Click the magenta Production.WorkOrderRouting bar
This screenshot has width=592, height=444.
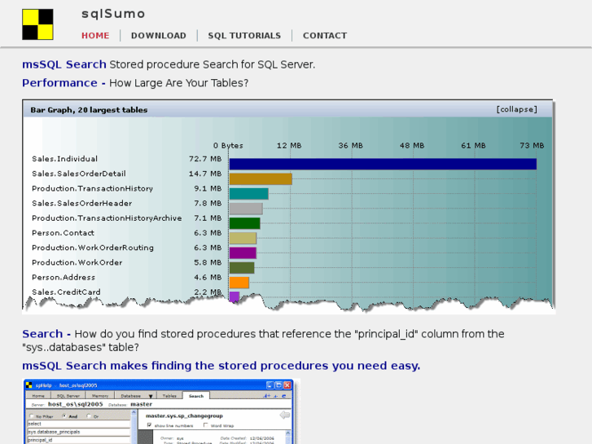[x=243, y=253]
